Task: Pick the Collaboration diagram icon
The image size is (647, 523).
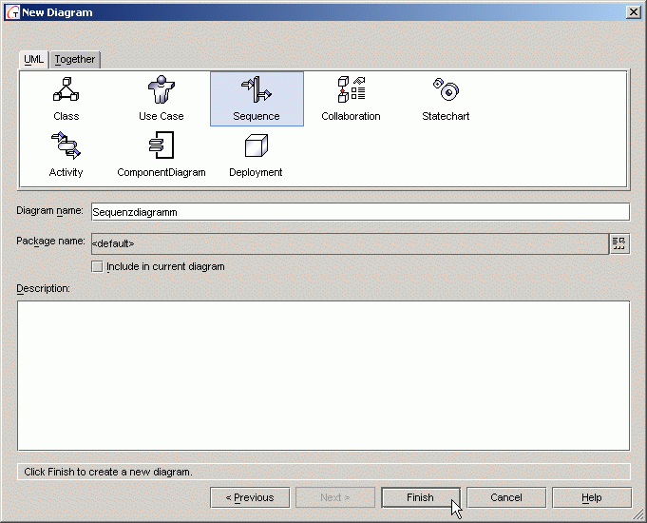Action: [x=351, y=91]
